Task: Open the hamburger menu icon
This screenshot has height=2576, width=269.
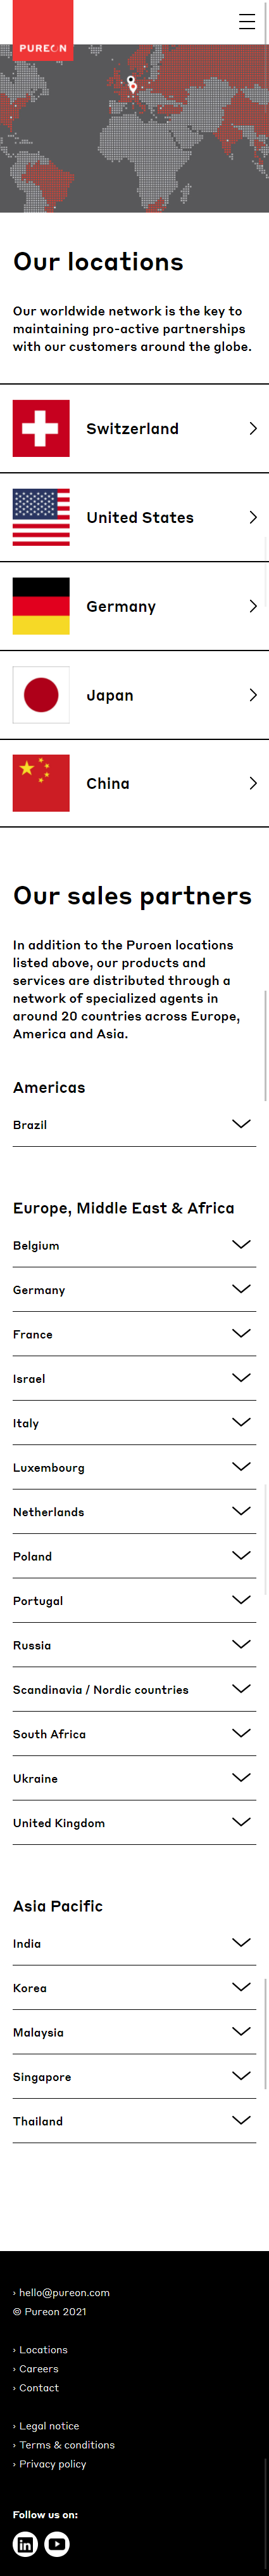Action: pos(247,22)
